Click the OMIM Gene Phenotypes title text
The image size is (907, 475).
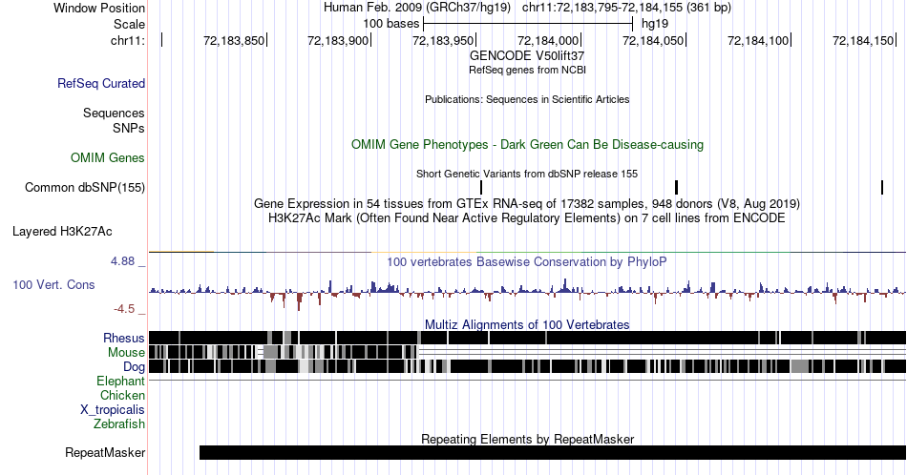click(x=527, y=144)
